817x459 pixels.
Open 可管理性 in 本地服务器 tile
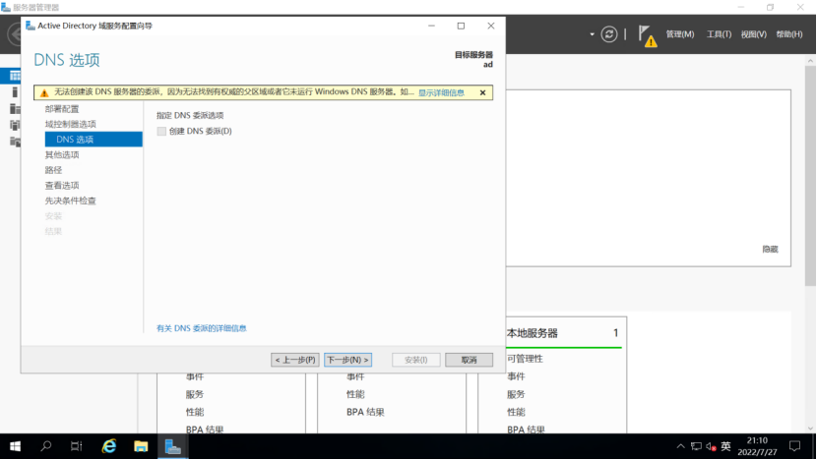[525, 359]
